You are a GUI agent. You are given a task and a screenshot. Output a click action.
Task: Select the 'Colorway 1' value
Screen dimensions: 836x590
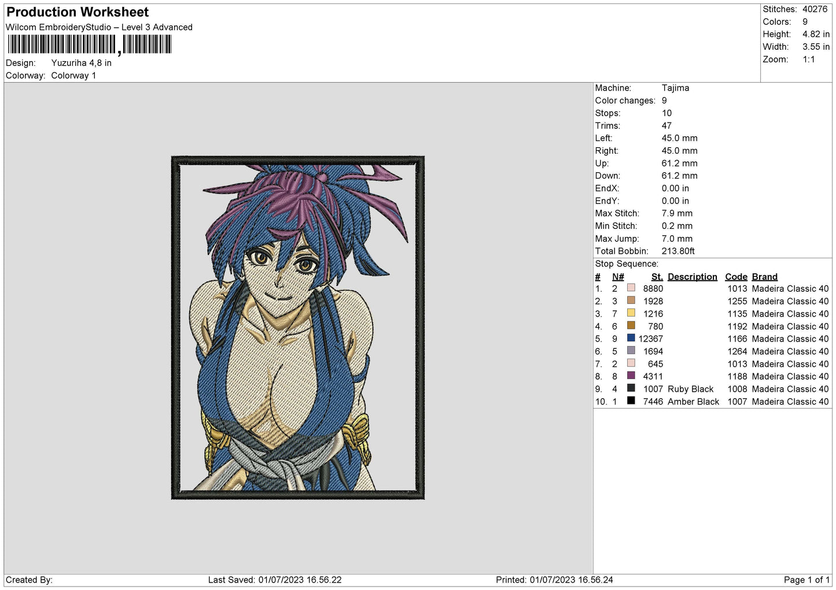click(x=73, y=76)
